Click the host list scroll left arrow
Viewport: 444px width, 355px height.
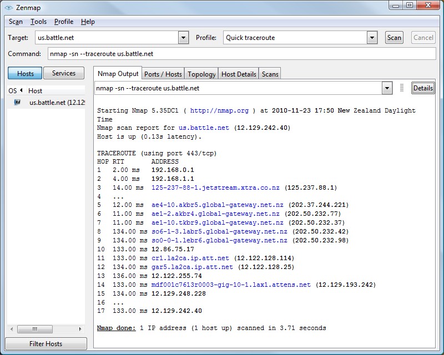tap(12, 329)
